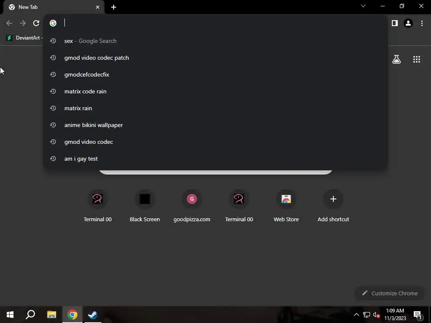Open the Black Screen shortcut
431x323 pixels.
pyautogui.click(x=145, y=206)
